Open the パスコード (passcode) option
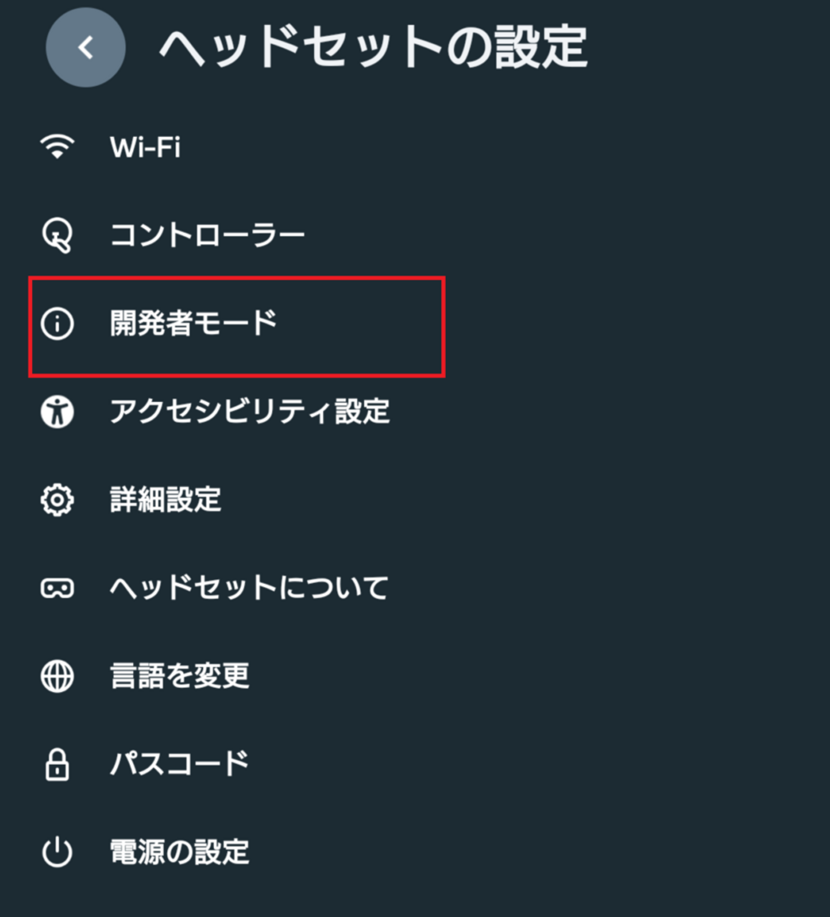The image size is (830, 917). 179,764
